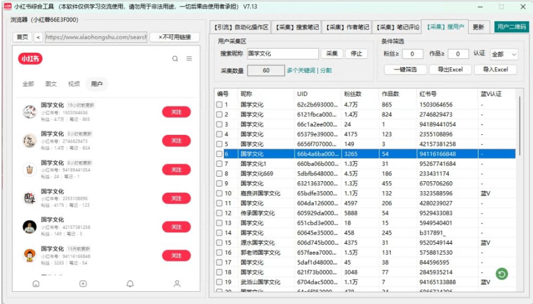This screenshot has height=304, width=533.
Task: Open the notifications bell icon
Action: (130, 284)
